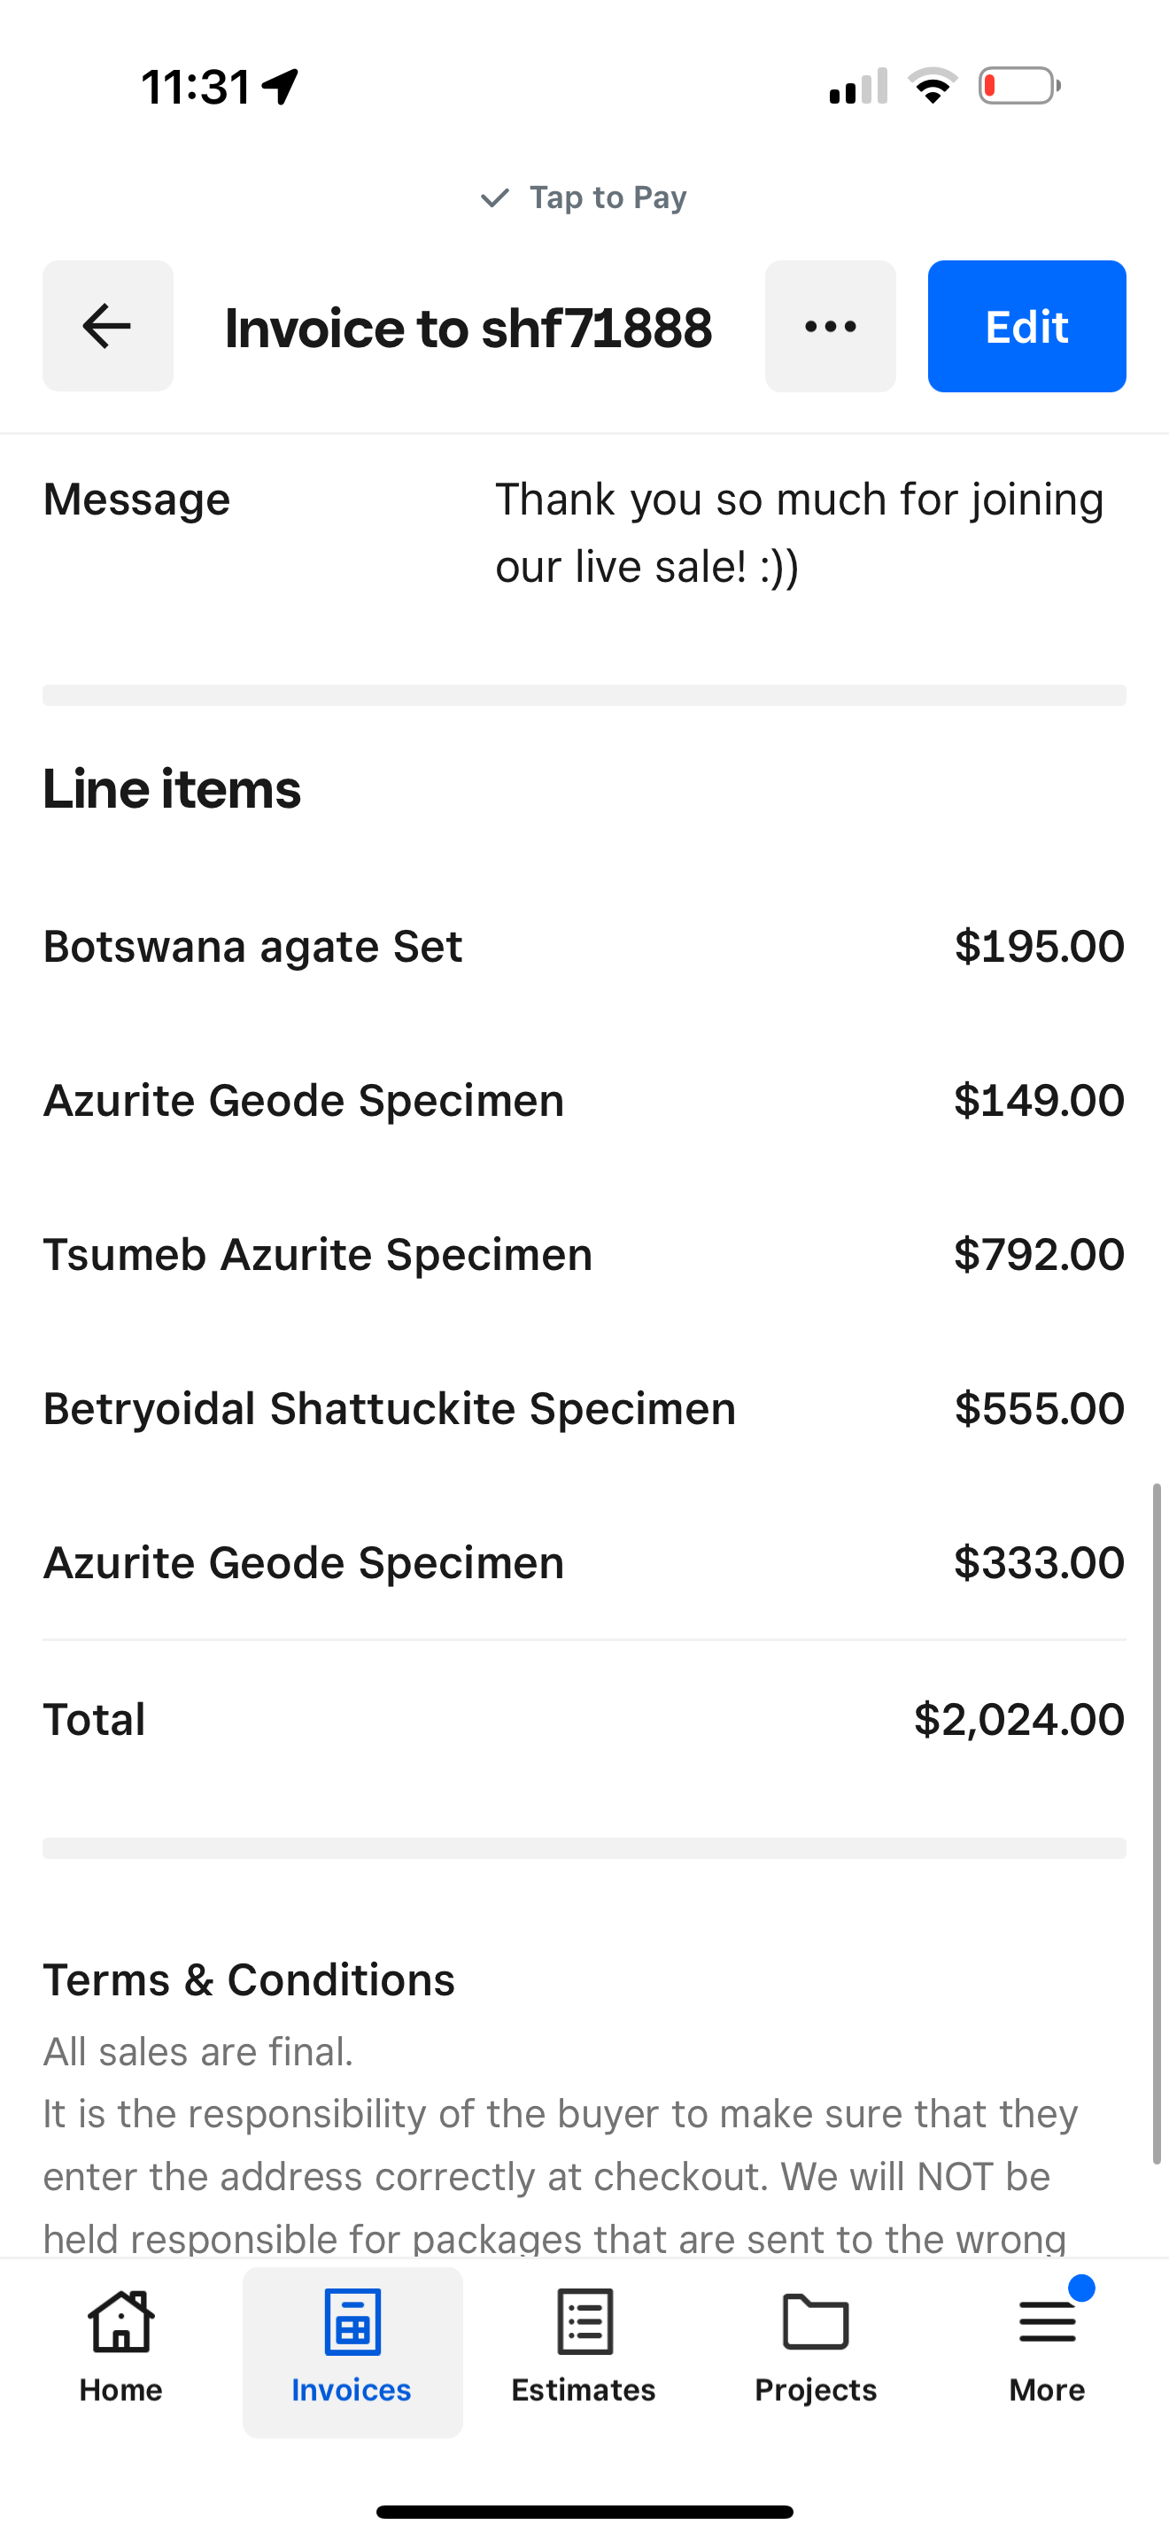
Task: Open the Projects folder icon
Action: click(x=815, y=2322)
